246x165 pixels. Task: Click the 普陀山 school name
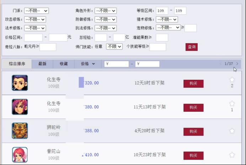[x=54, y=152]
